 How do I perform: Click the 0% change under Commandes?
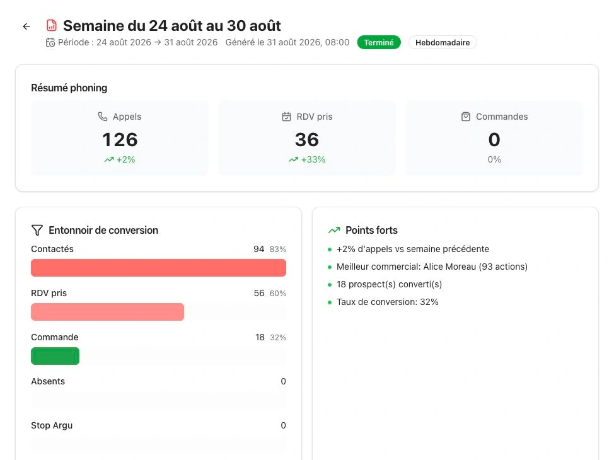tap(494, 159)
